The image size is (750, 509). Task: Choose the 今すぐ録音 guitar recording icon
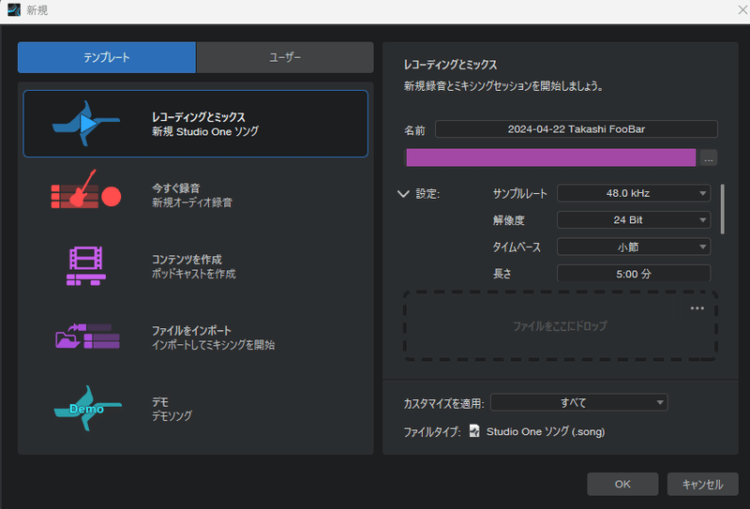[x=86, y=189]
